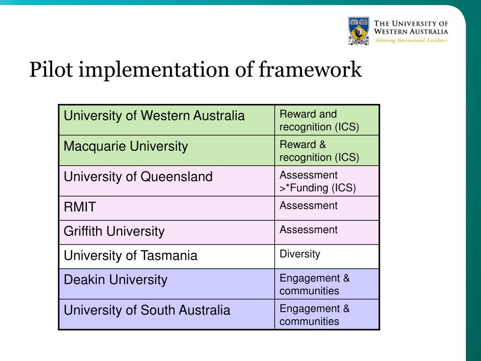Select 'University of Western Australia' table cell

click(x=167, y=120)
